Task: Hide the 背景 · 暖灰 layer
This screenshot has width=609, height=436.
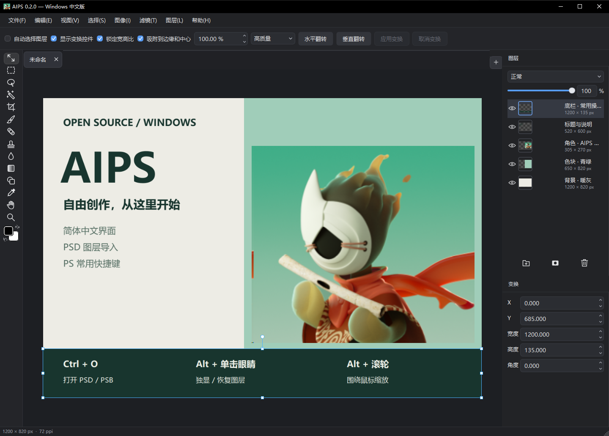Action: 512,183
